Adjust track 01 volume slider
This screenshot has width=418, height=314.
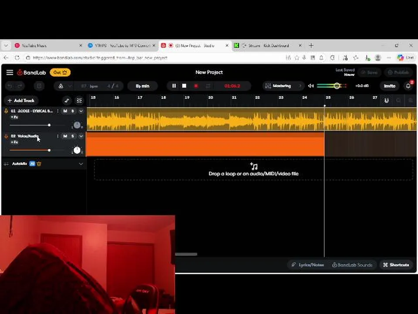[49, 125]
